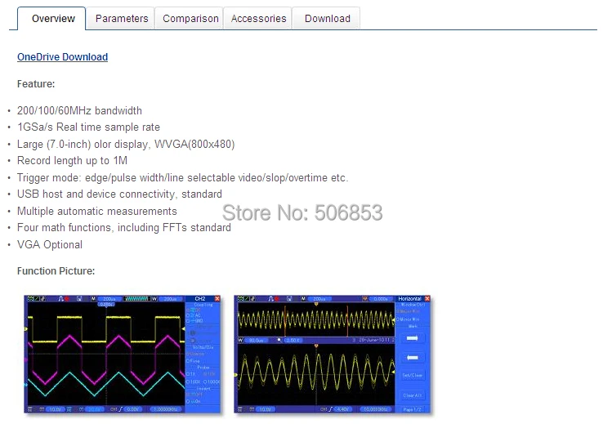Viewport: 603px width, 424px height.
Task: Open the Parameters tab
Action: click(x=120, y=19)
